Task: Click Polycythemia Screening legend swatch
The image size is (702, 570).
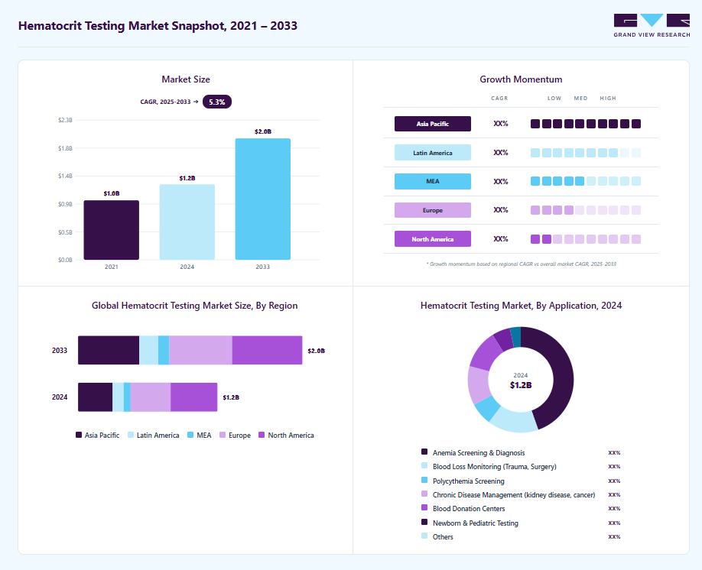Action: tap(424, 480)
